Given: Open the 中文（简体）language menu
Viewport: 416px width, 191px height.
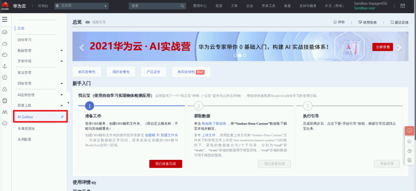Looking at the screenshot, I should tap(334, 6).
